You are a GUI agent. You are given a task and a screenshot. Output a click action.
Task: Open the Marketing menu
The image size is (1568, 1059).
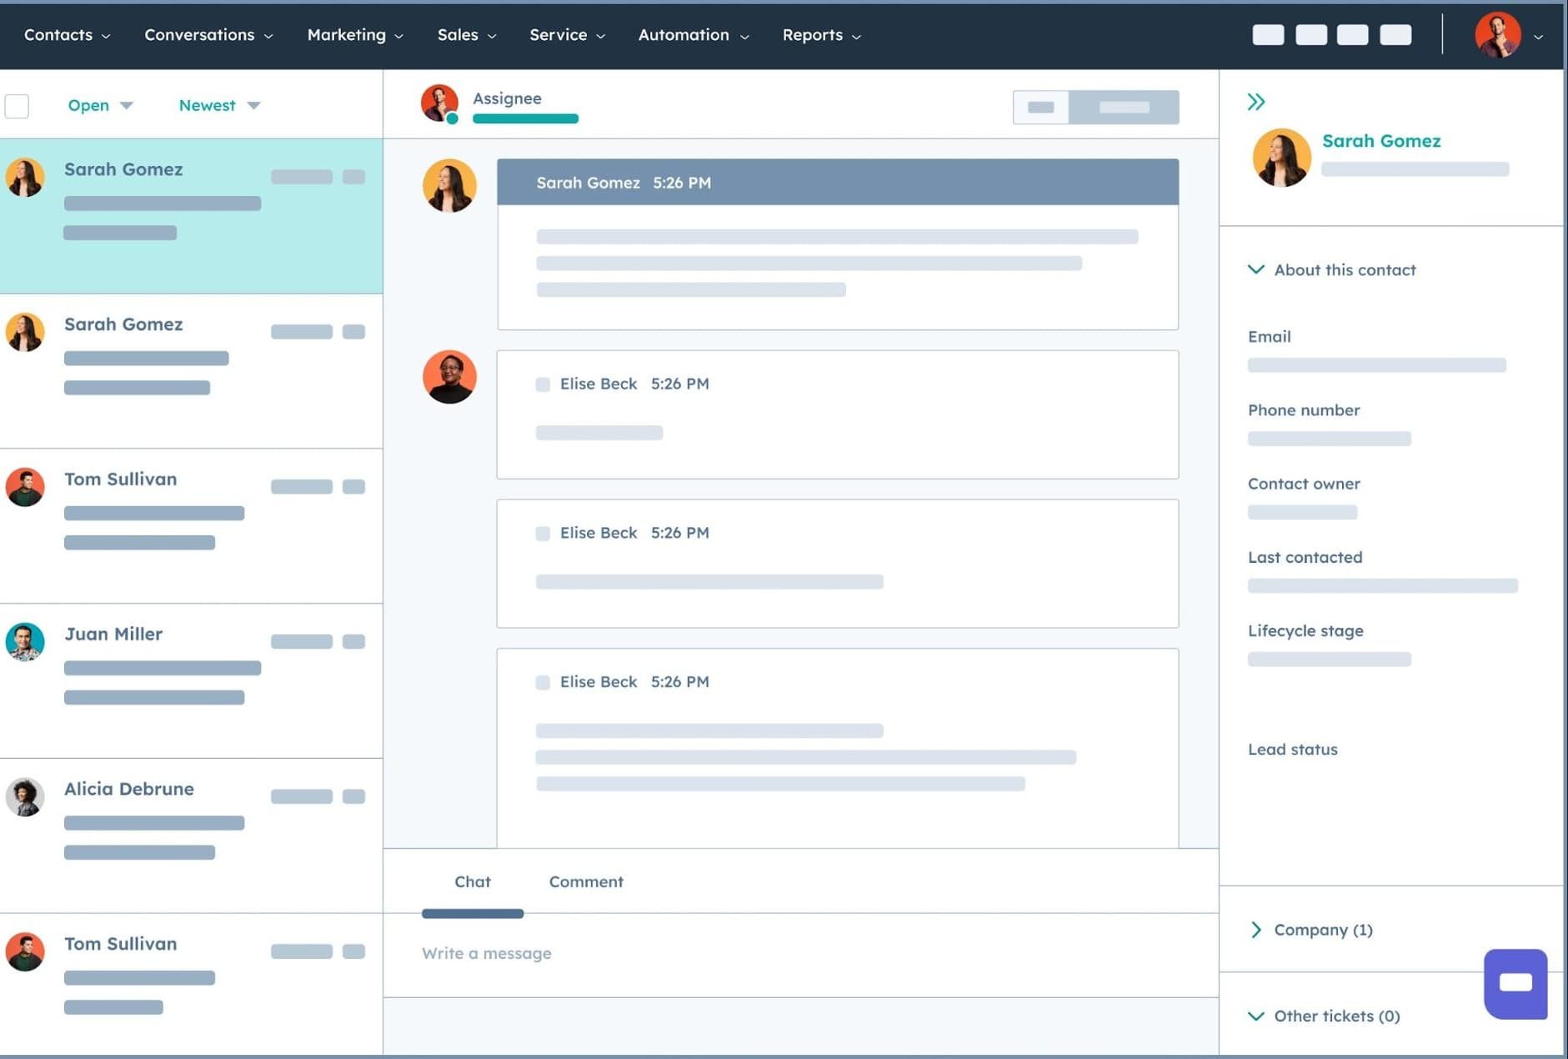[355, 35]
